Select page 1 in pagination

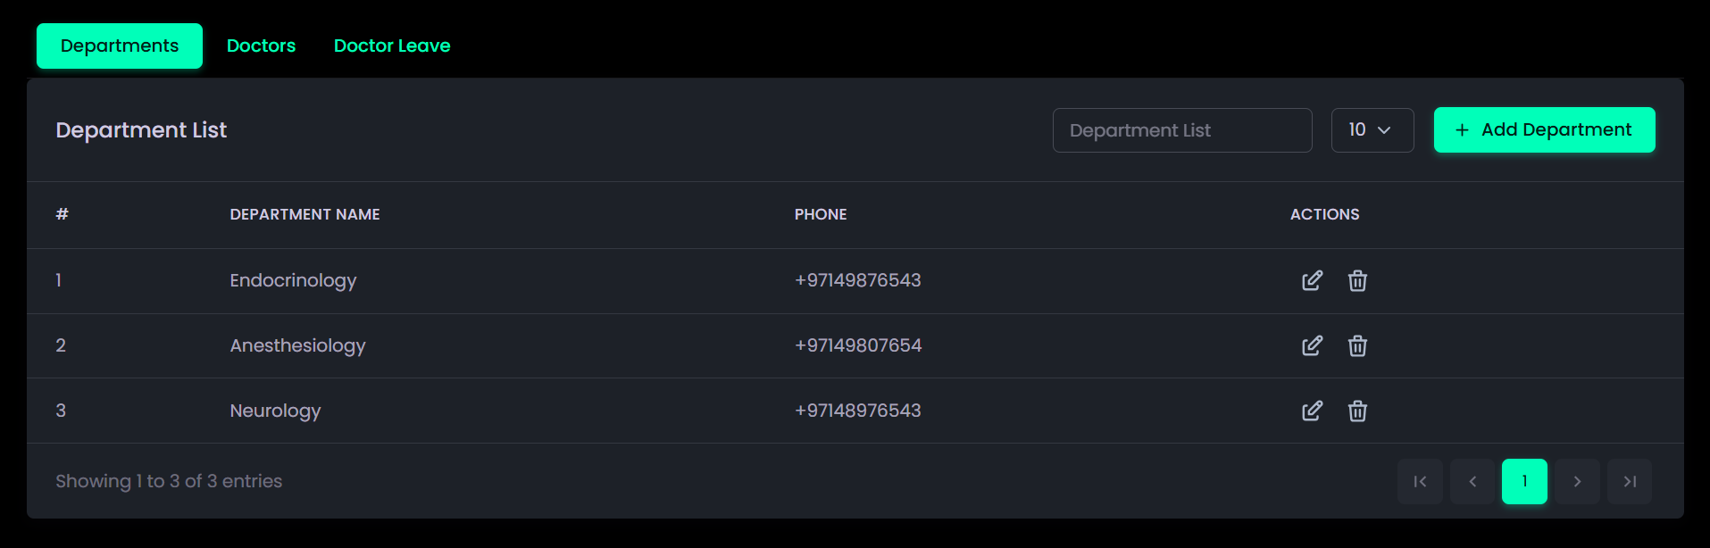click(x=1524, y=482)
